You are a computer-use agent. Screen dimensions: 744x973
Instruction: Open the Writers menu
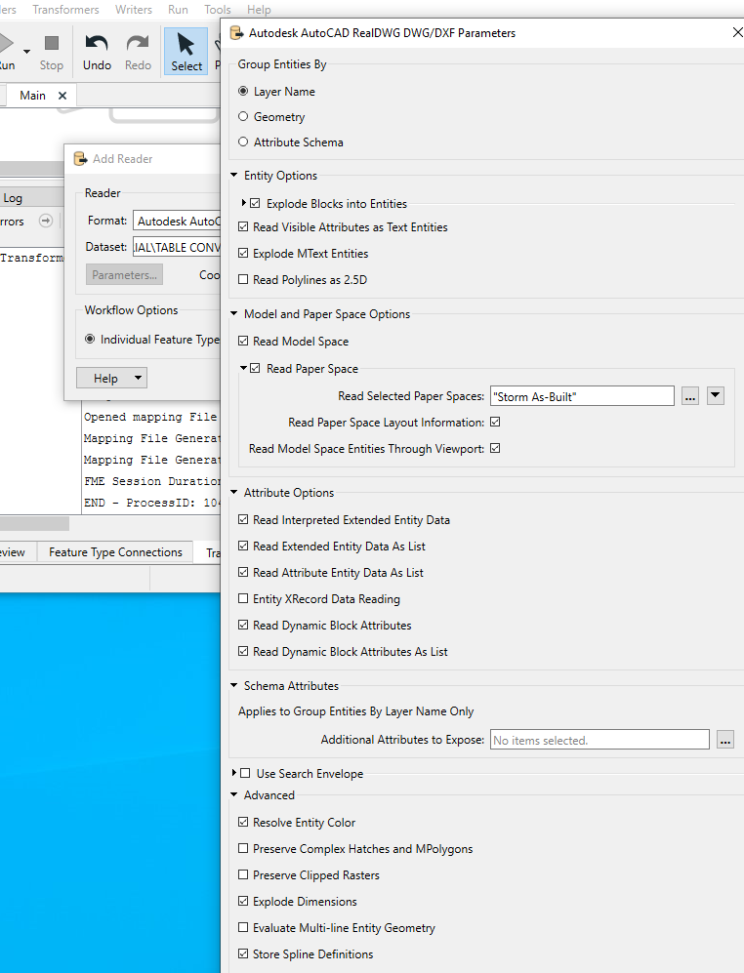tap(134, 10)
